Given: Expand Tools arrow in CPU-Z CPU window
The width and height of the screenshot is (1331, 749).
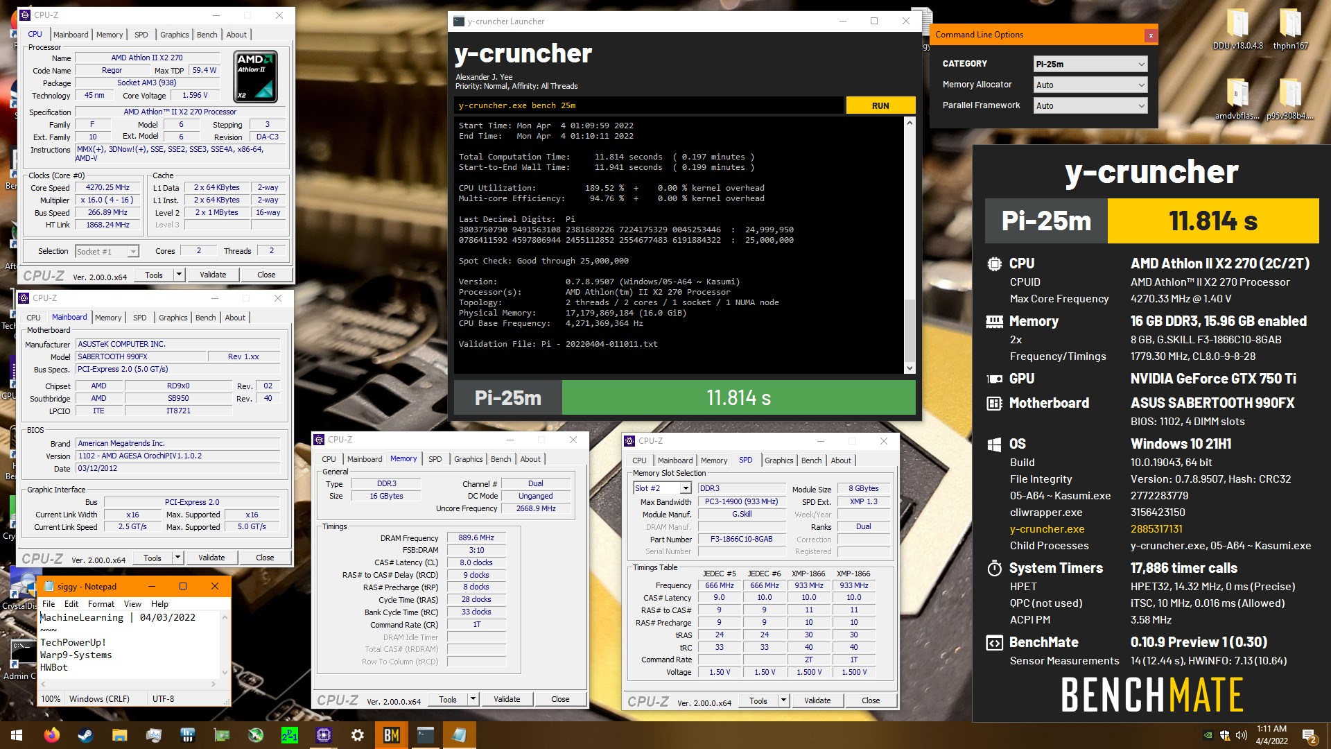Looking at the screenshot, I should tap(179, 275).
